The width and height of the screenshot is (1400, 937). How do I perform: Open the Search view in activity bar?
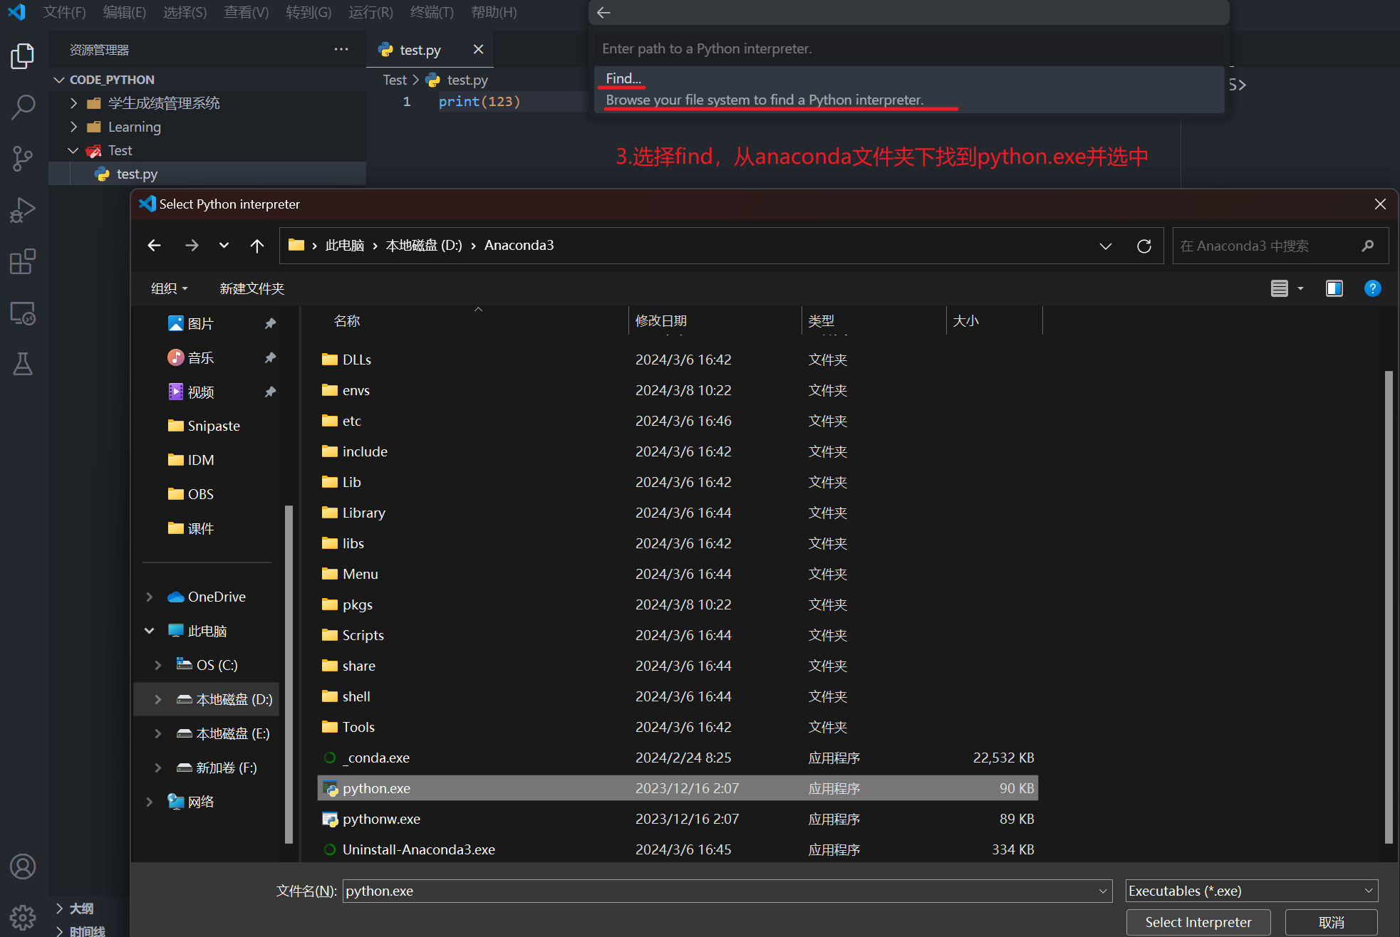click(23, 108)
